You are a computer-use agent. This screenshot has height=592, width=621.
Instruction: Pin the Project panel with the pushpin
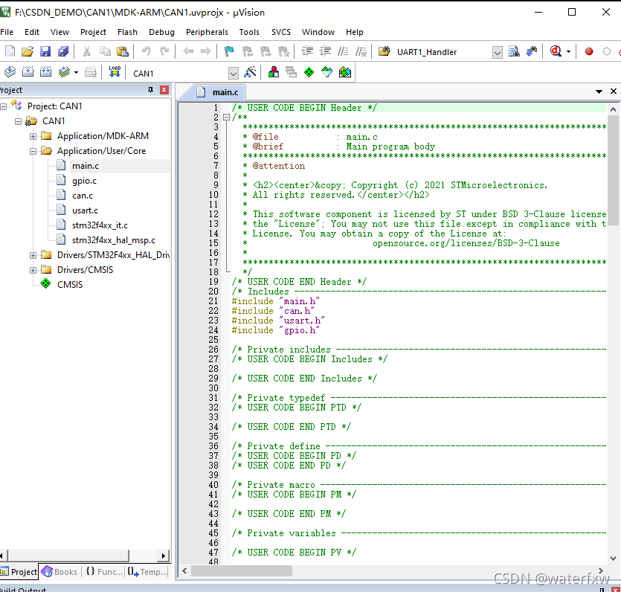150,90
